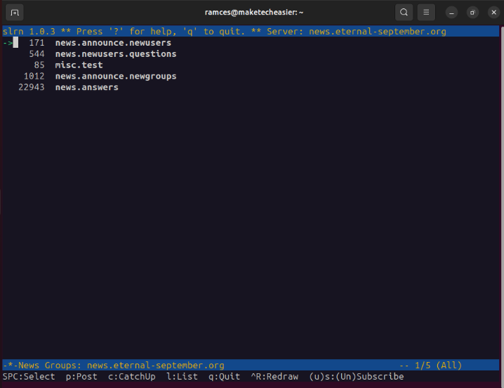The width and height of the screenshot is (504, 388).
Task: Click the l:List shortcut hint
Action: [182, 377]
